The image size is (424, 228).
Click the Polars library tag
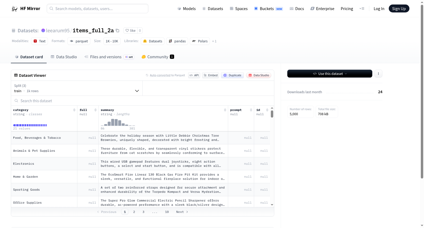coord(200,41)
